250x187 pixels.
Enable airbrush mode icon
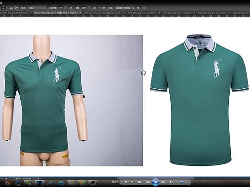pyautogui.click(x=94, y=8)
